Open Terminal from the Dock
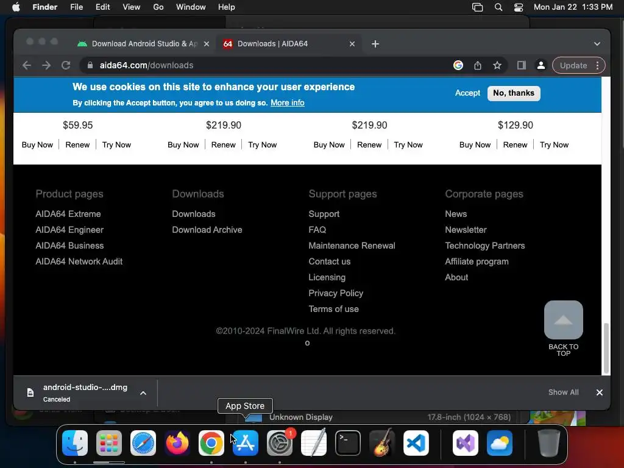The image size is (624, 468). pos(348,443)
